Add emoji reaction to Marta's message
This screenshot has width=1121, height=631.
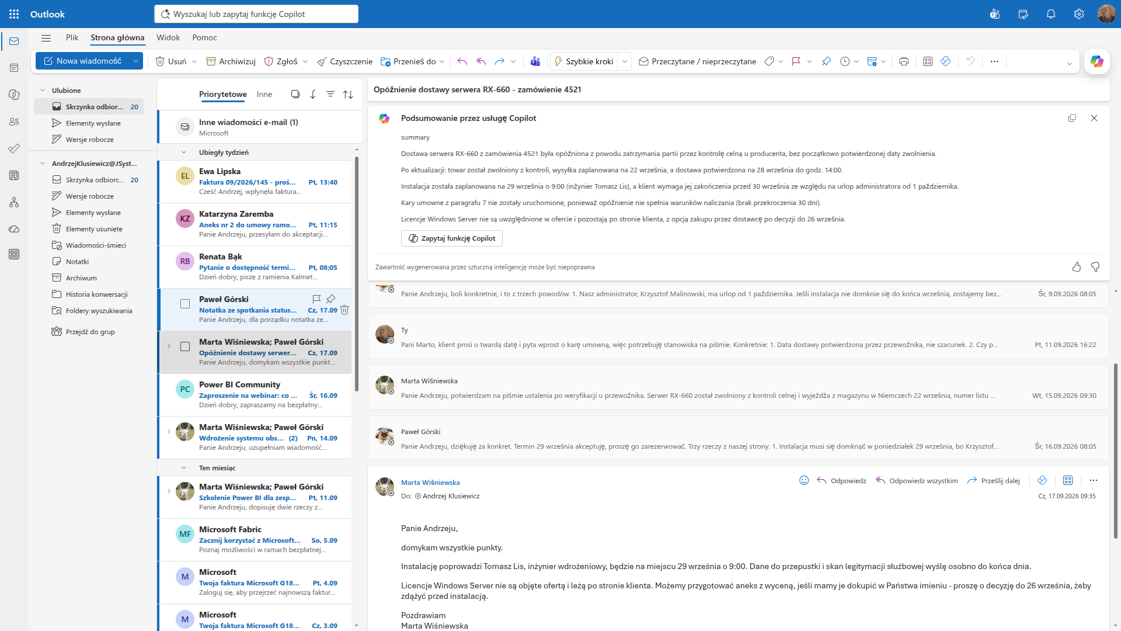(804, 480)
